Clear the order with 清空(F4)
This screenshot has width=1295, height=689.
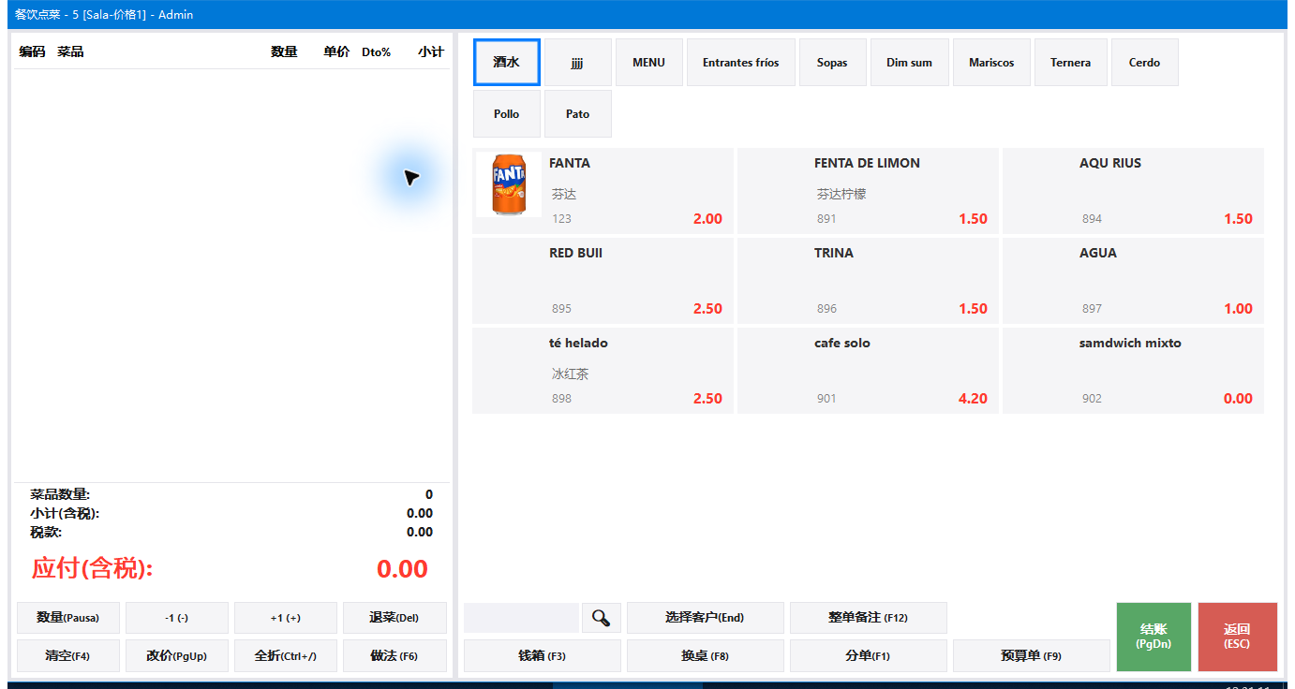(x=68, y=656)
